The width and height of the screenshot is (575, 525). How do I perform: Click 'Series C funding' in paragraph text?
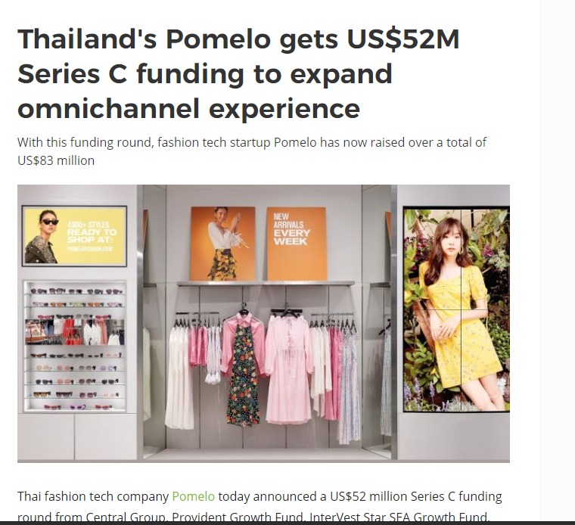[456, 496]
